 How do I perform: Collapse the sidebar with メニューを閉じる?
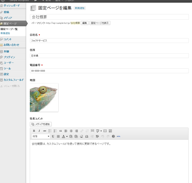tap(11, 86)
